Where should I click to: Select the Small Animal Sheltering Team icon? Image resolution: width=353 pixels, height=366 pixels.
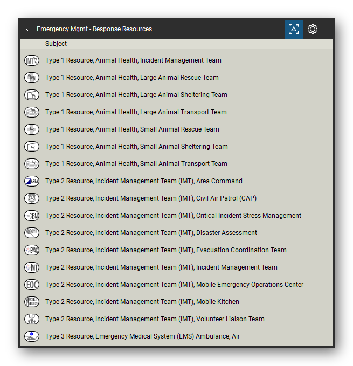click(x=32, y=147)
